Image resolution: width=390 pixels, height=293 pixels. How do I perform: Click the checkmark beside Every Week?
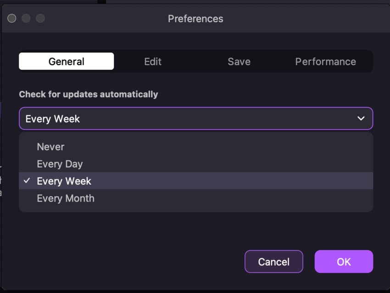click(x=27, y=181)
